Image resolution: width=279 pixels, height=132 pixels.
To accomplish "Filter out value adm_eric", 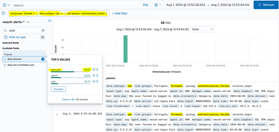I will (97, 70).
